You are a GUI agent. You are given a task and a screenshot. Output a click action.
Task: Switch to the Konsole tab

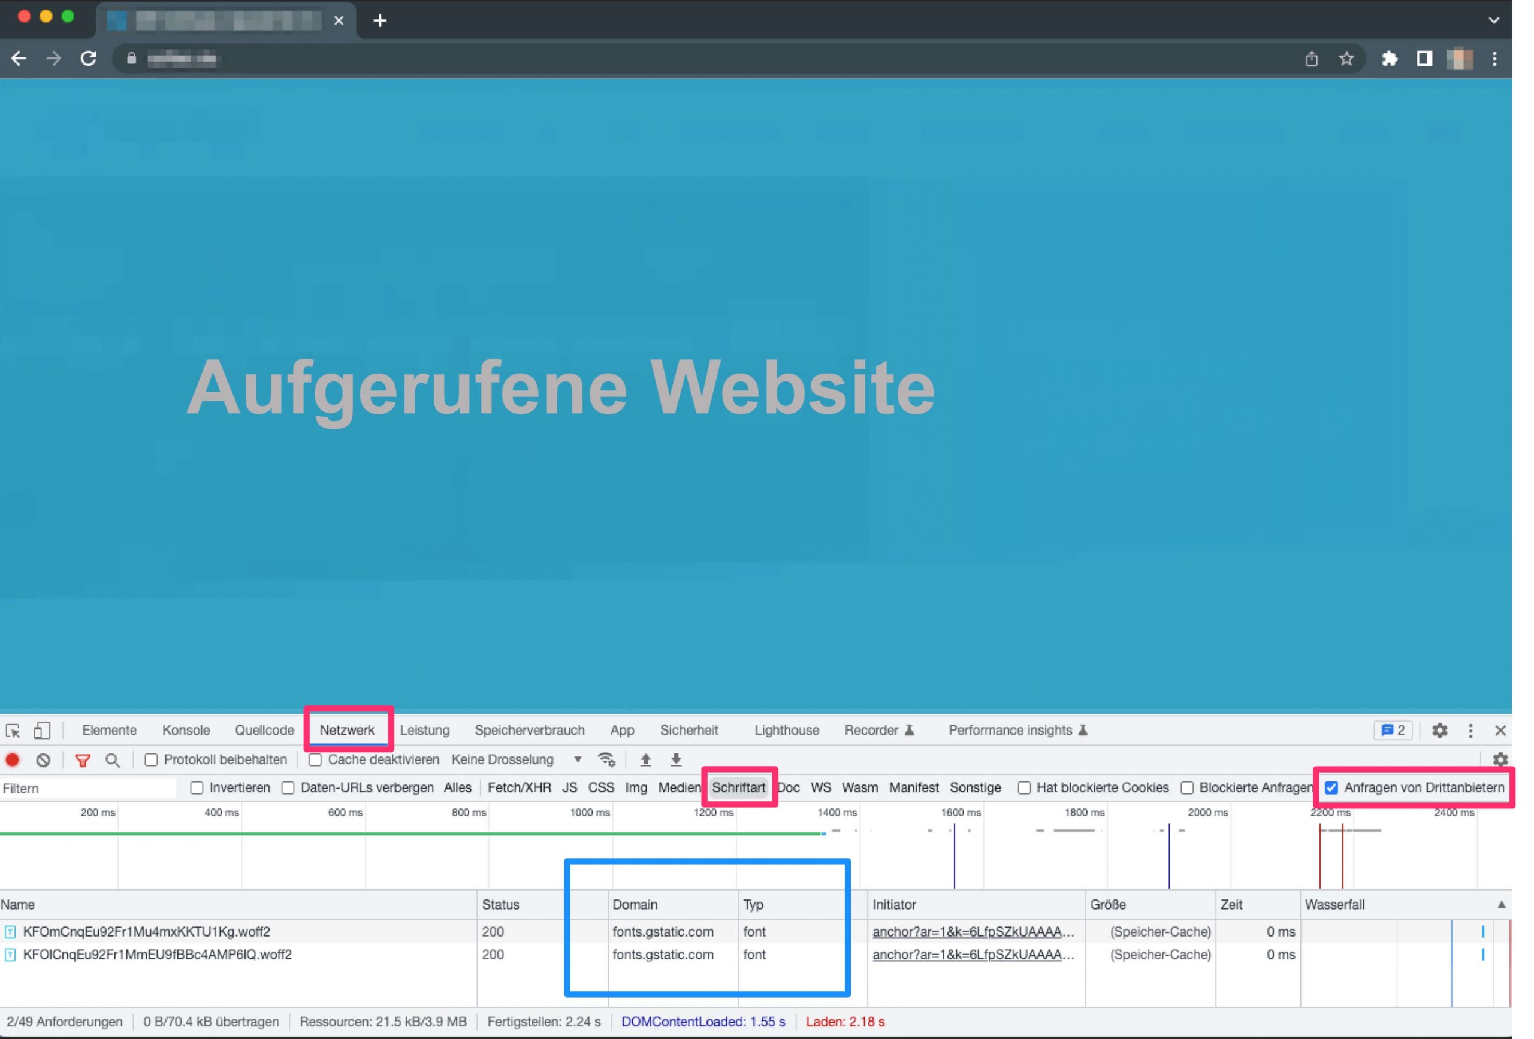[x=186, y=730]
